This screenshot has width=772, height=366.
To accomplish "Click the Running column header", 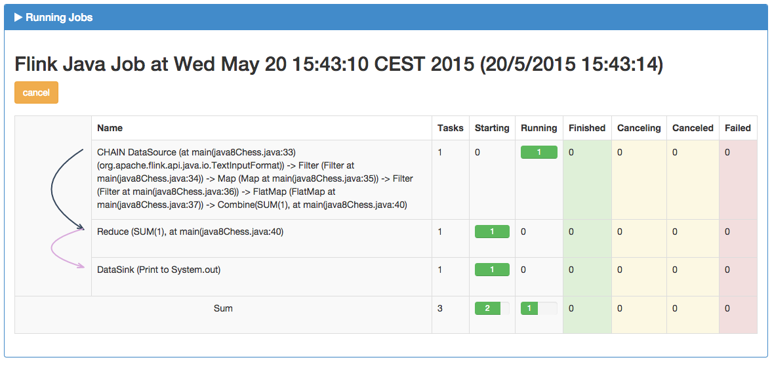I will coord(538,128).
